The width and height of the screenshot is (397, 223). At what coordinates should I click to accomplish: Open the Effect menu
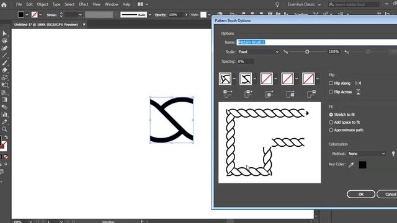83,4
